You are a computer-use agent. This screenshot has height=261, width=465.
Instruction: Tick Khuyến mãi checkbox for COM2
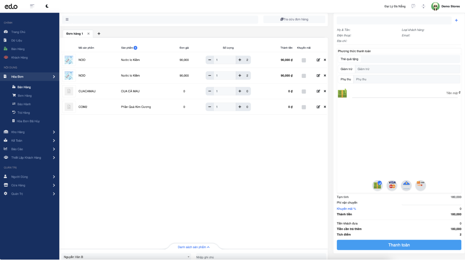point(304,107)
